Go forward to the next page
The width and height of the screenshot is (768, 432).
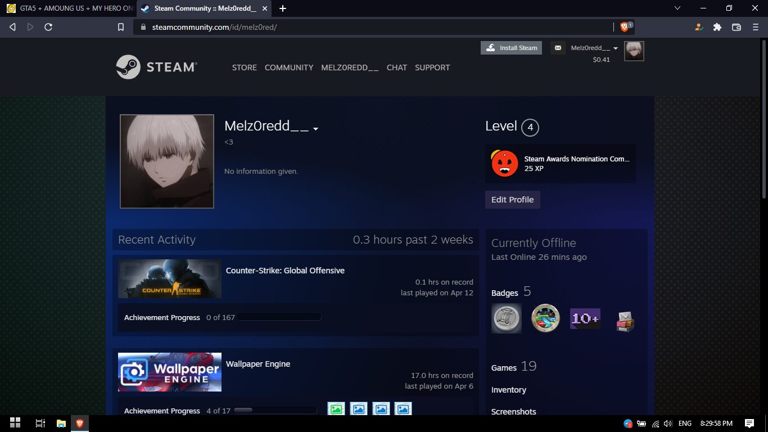tap(30, 27)
